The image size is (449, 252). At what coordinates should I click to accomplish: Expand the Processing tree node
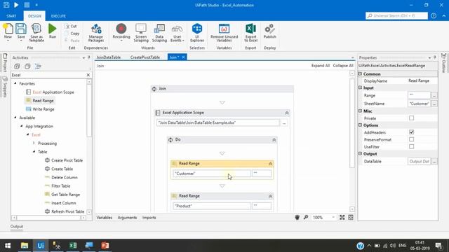(34, 143)
